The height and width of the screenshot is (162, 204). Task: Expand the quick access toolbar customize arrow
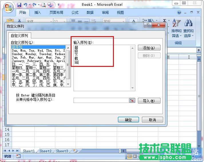pyautogui.click(x=59, y=5)
